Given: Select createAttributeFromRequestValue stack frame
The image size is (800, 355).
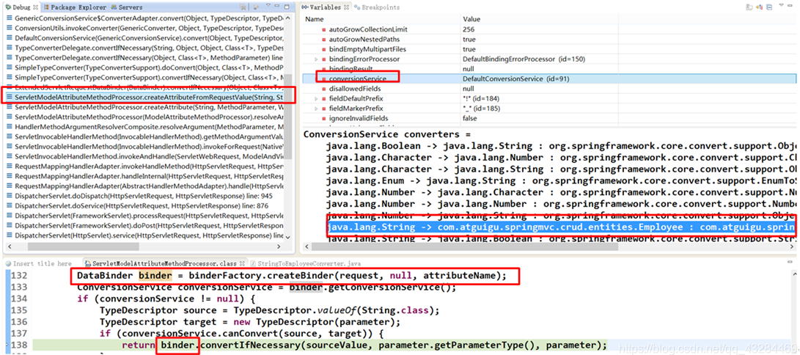Looking at the screenshot, I should (x=145, y=97).
